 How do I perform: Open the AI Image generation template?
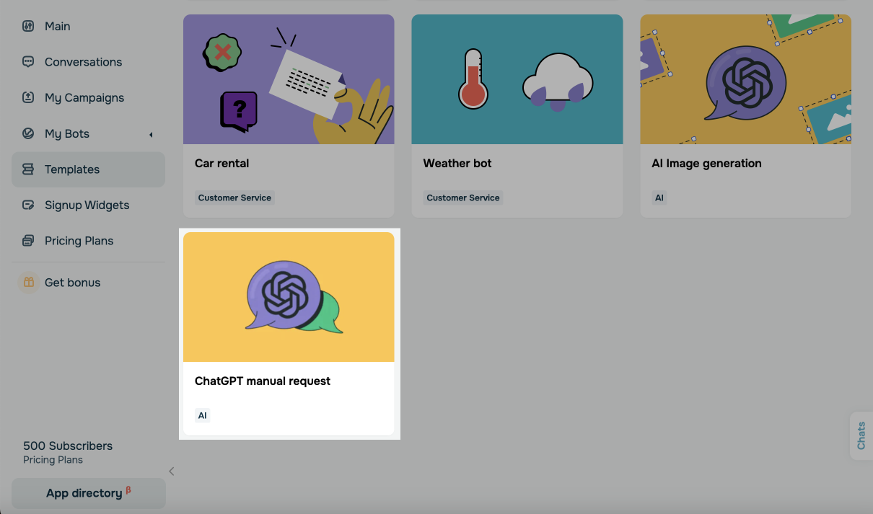click(x=746, y=116)
